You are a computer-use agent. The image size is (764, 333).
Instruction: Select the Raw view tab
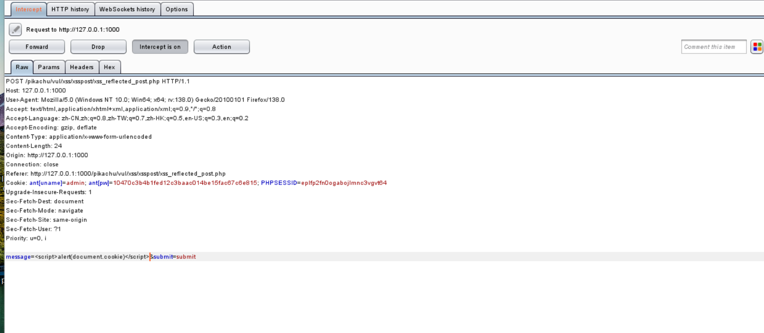[x=22, y=67]
